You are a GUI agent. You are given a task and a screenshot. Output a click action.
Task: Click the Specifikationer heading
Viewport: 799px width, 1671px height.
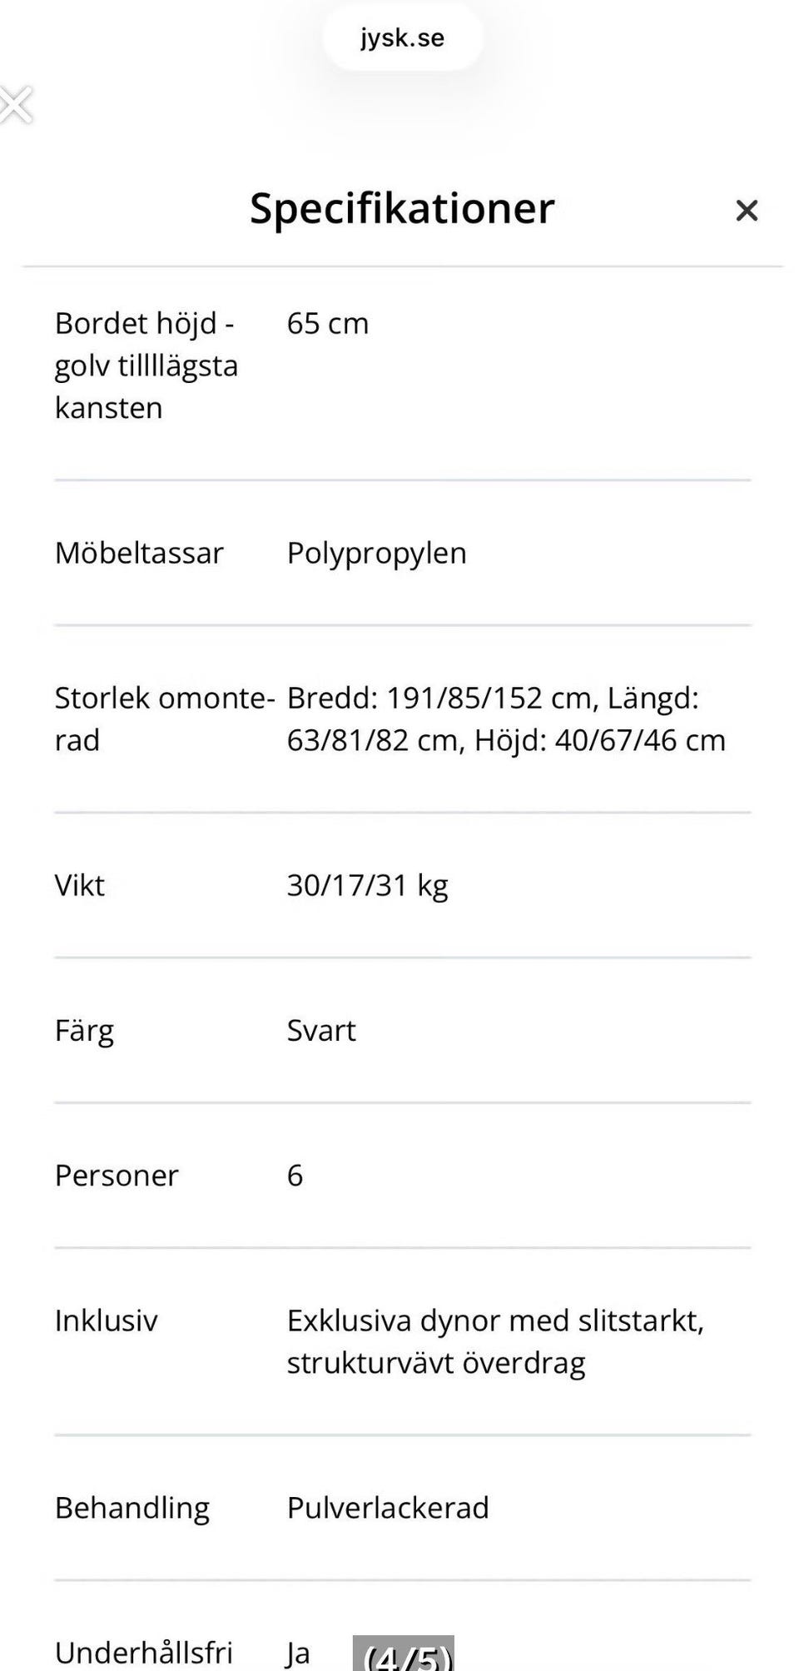(x=402, y=208)
